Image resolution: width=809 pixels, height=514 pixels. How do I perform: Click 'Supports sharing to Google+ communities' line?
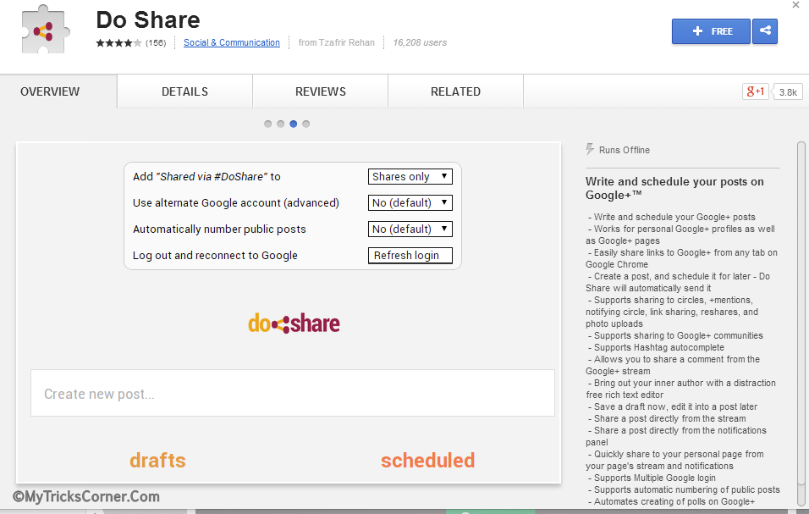pos(678,335)
